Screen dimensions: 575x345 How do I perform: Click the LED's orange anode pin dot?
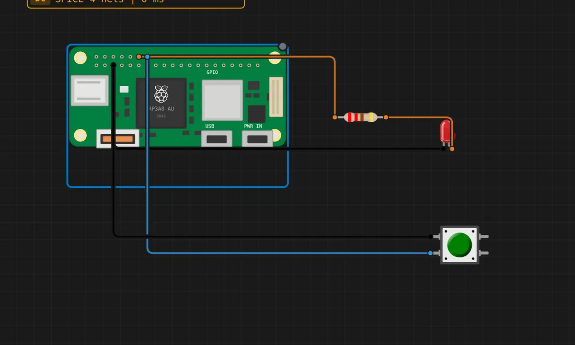point(452,149)
